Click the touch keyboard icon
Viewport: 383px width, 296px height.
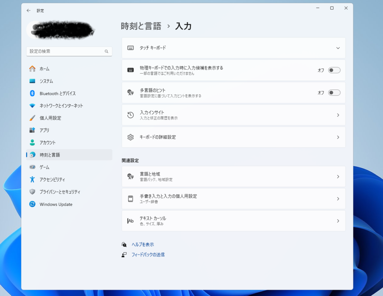[131, 48]
